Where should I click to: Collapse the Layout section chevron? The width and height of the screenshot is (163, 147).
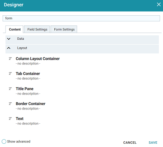(x=9, y=48)
